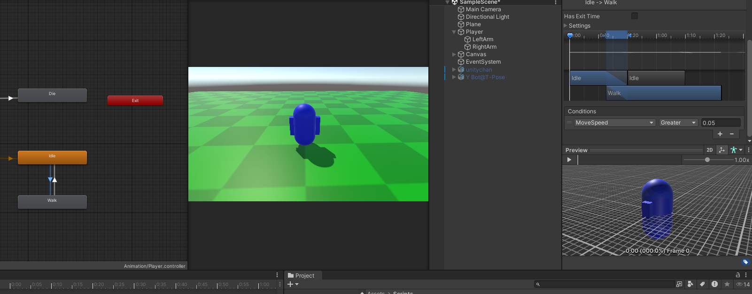752x294 pixels.
Task: Open the Greater comparison dropdown
Action: point(678,123)
